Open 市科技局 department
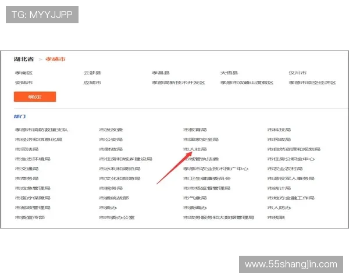The image size is (349, 279). point(279,130)
